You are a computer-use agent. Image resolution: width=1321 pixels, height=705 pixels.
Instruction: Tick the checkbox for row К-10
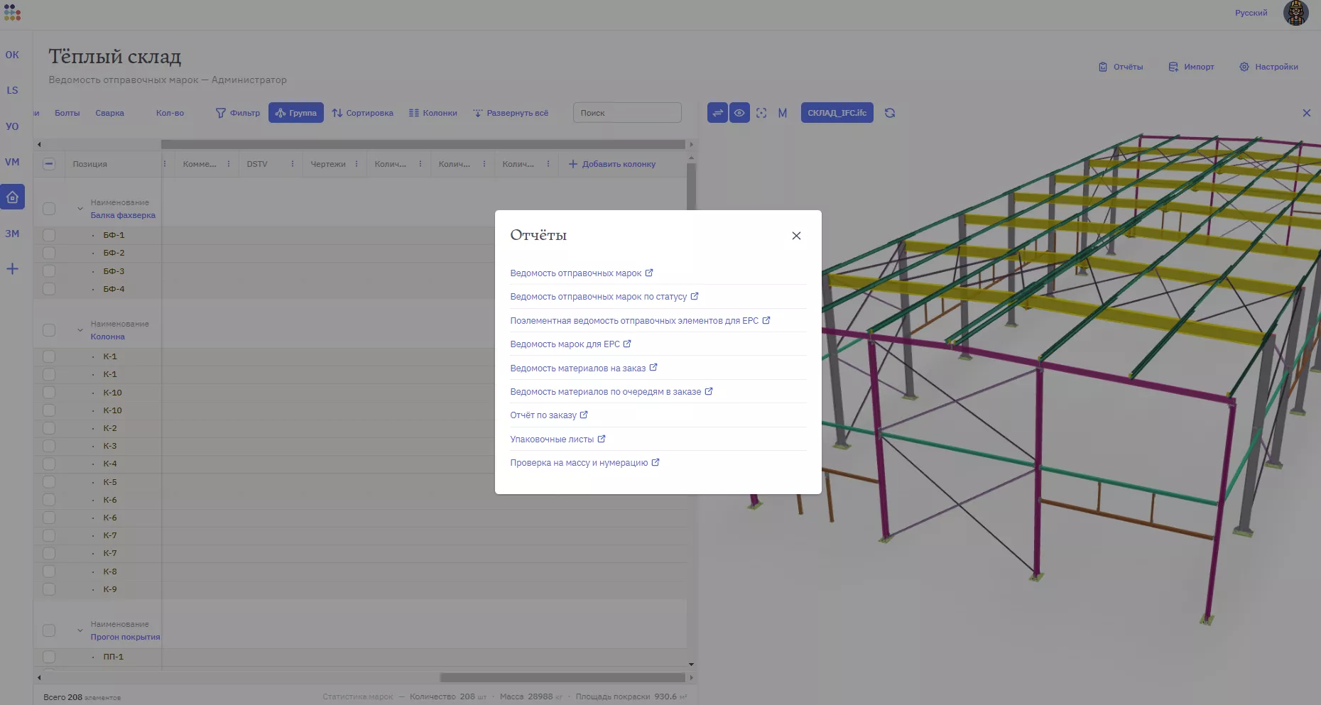click(x=49, y=393)
